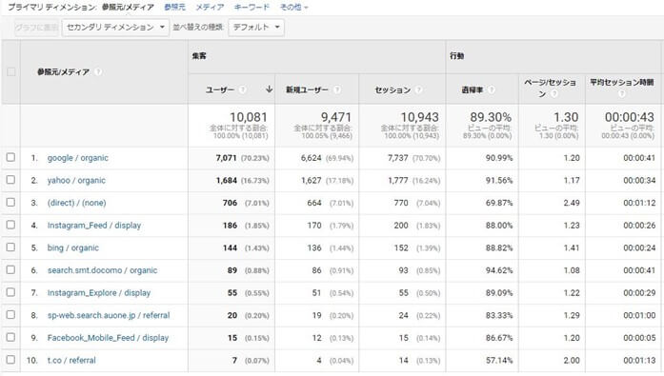The image size is (664, 376).
Task: Open the Instagram_Feed / display link
Action: (x=94, y=226)
